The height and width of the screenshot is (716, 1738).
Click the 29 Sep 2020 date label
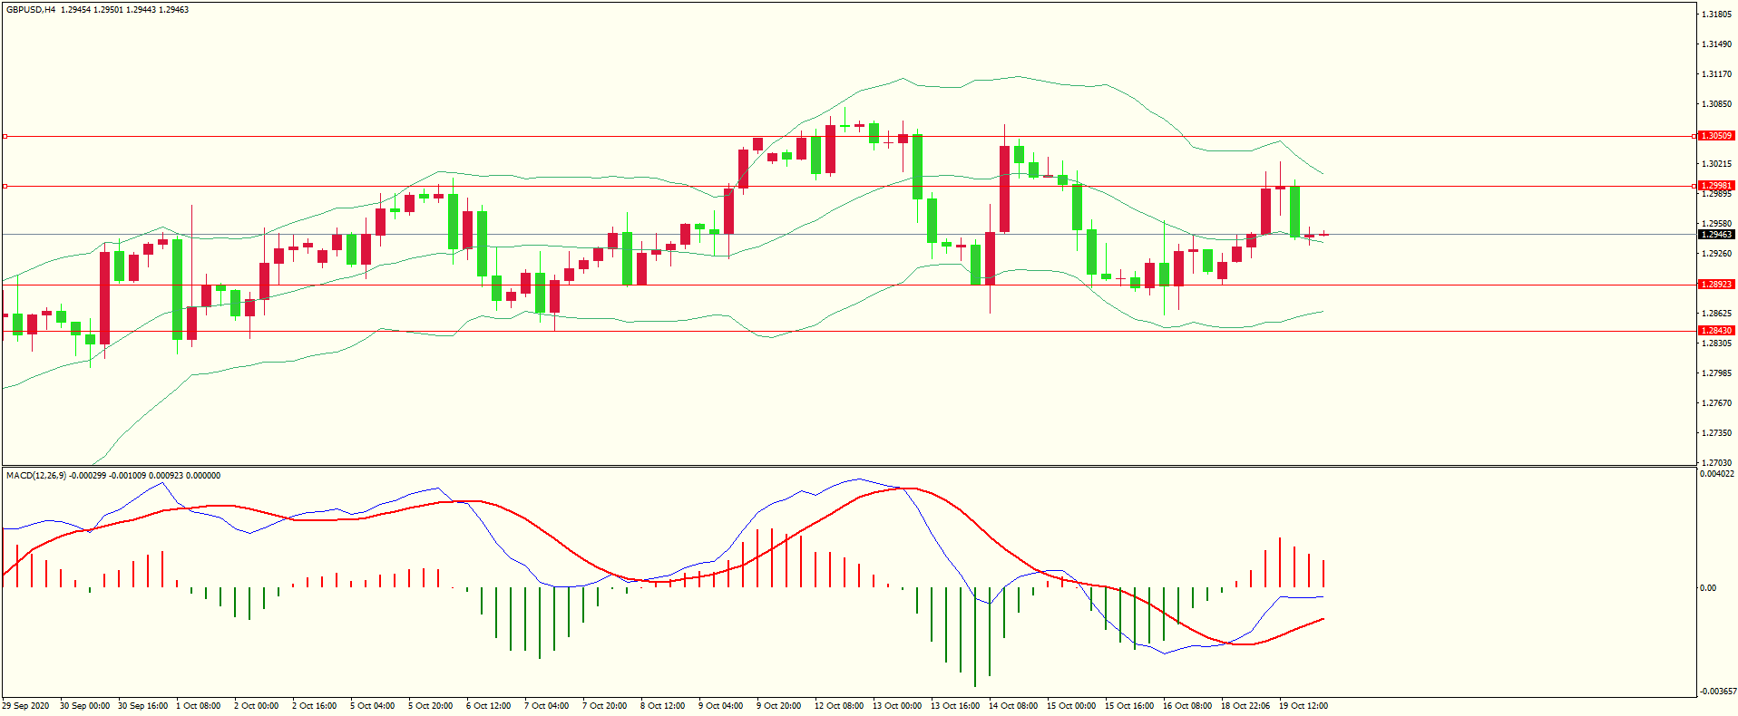(25, 706)
